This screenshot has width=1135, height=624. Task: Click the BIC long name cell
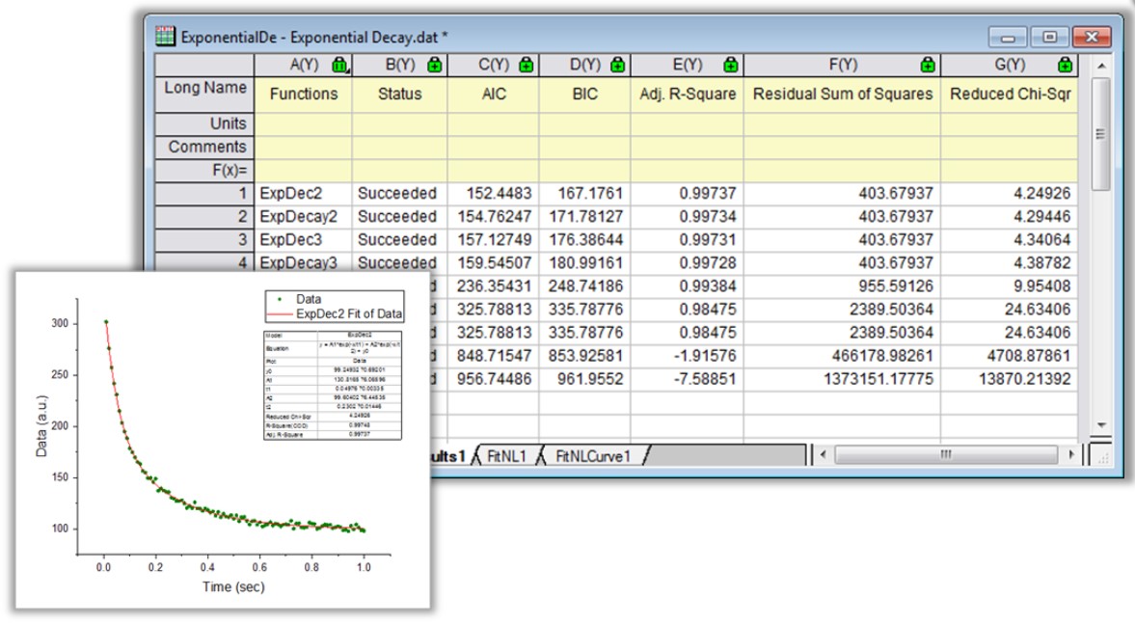(x=585, y=95)
